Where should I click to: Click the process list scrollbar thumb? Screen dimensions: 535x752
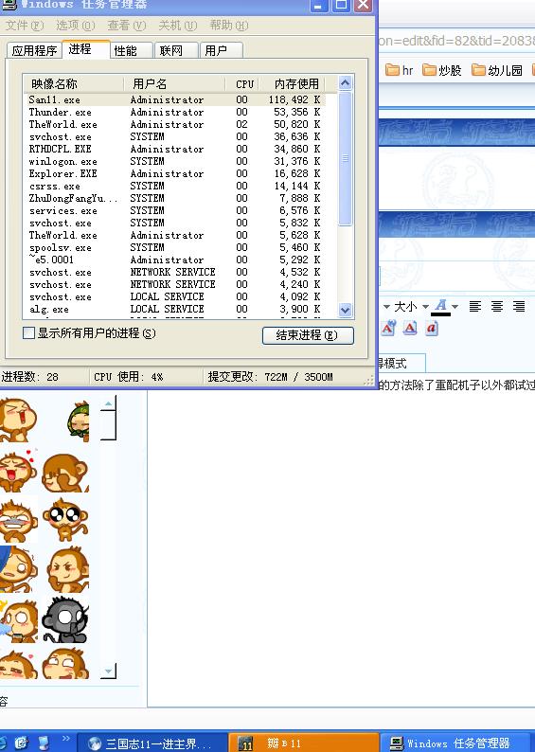tap(345, 158)
